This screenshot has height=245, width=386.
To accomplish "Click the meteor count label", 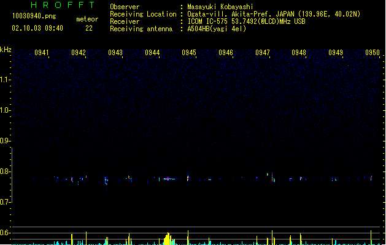I will [87, 19].
